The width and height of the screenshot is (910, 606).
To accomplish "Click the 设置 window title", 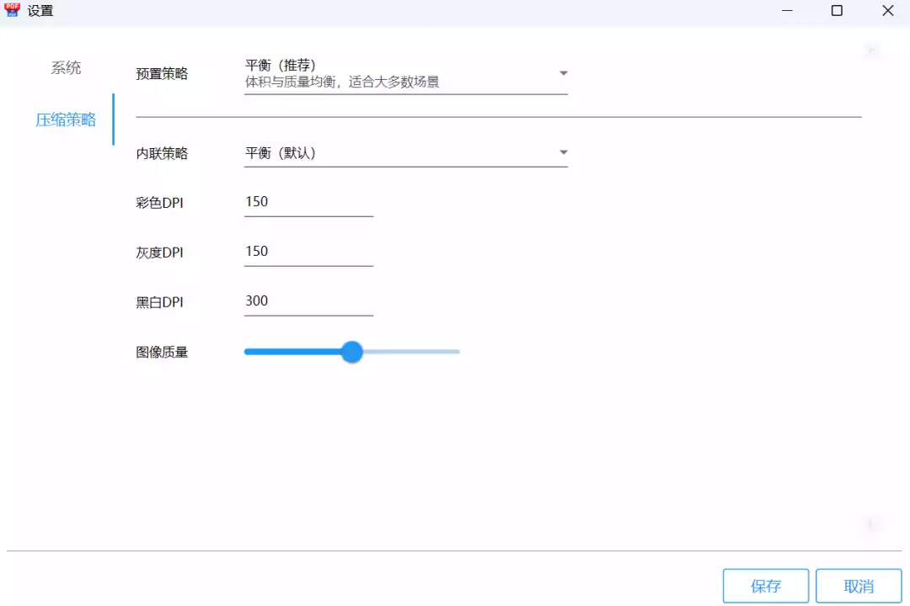I will click(40, 11).
